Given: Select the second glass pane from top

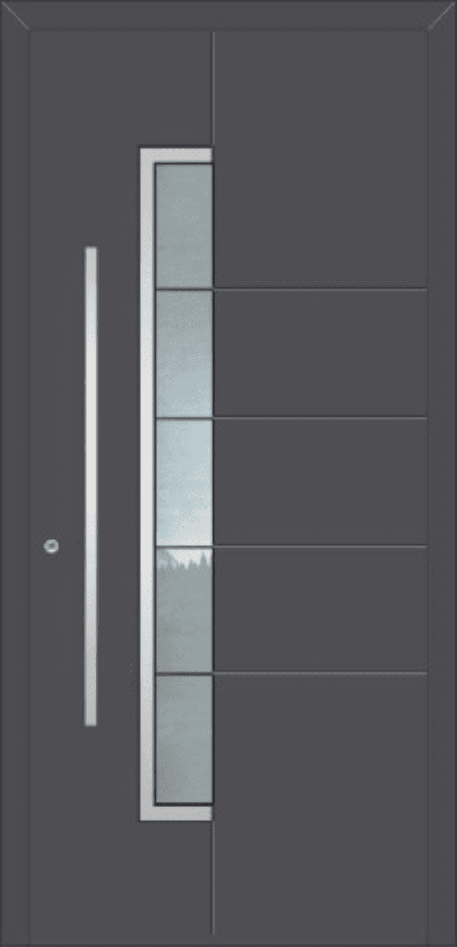Looking at the screenshot, I should [x=183, y=354].
